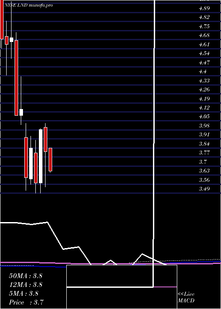The image size is (221, 309).
Task: Click the 5MA : 3.8 reading
Action: [24, 294]
